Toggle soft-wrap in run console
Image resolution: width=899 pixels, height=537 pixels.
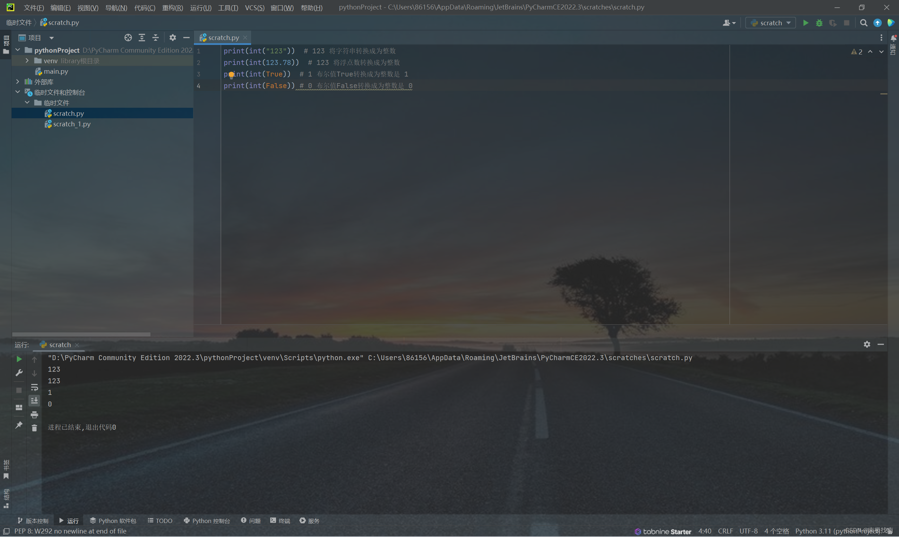(x=34, y=387)
